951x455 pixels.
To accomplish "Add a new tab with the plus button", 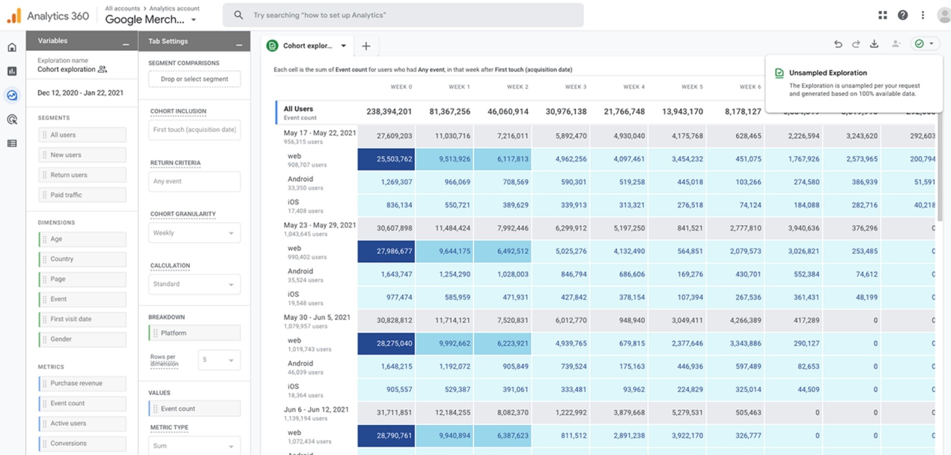I will pyautogui.click(x=366, y=46).
